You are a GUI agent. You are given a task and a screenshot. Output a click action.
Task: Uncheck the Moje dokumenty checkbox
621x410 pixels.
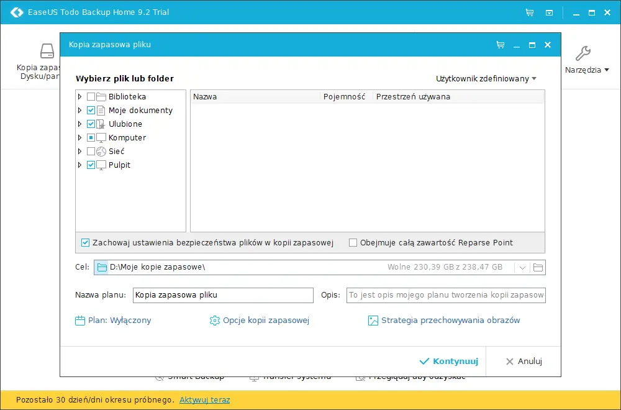pyautogui.click(x=91, y=110)
